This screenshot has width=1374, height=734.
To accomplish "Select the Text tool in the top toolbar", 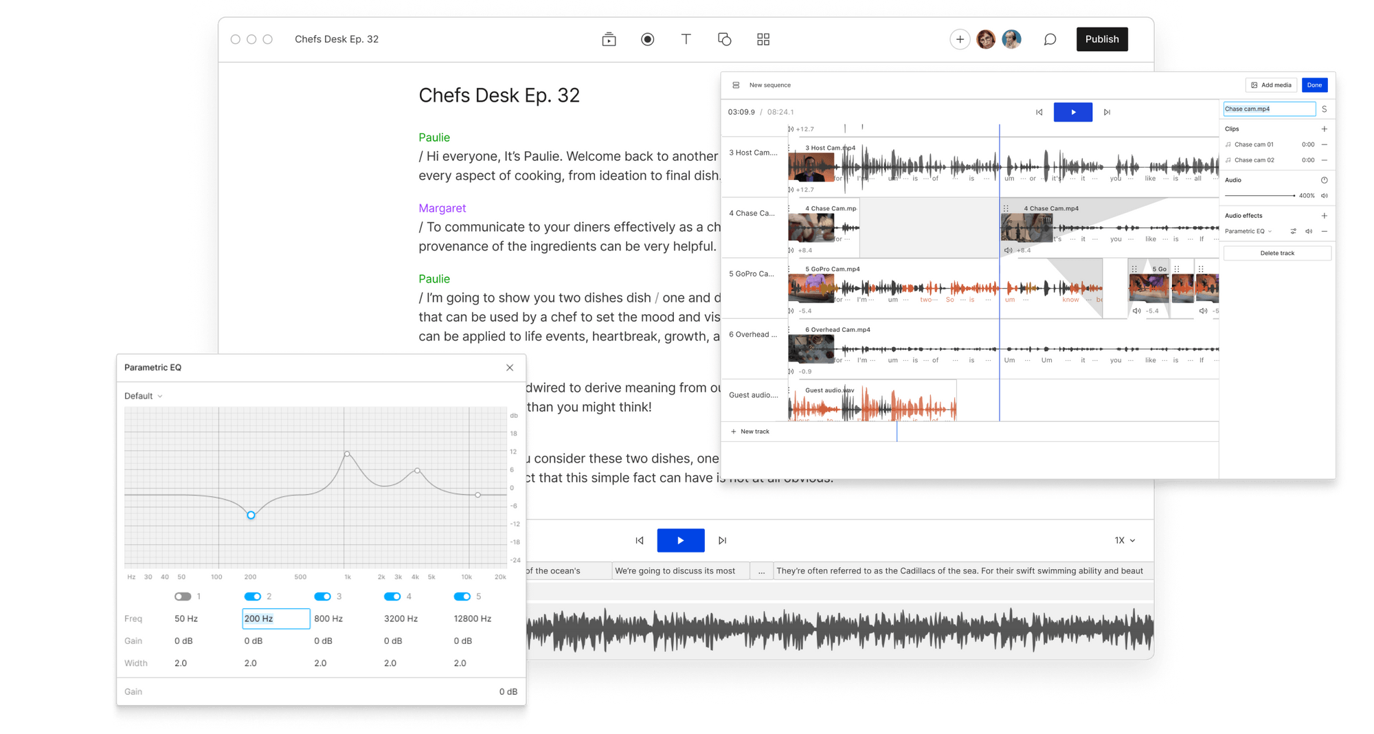I will (x=686, y=39).
